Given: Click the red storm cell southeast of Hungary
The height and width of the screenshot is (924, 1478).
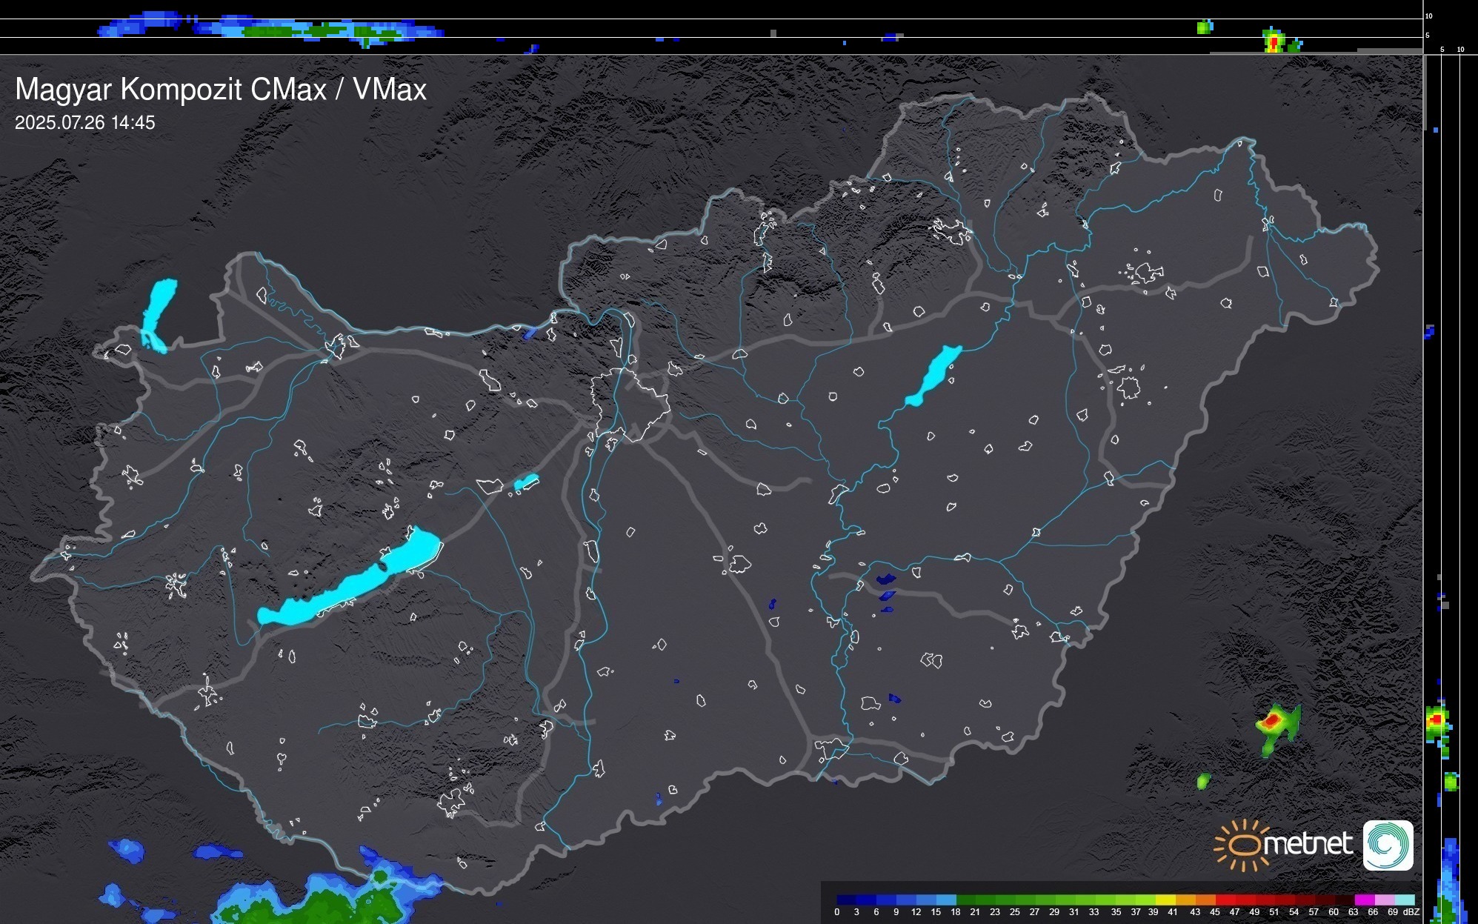Looking at the screenshot, I should tap(1273, 719).
